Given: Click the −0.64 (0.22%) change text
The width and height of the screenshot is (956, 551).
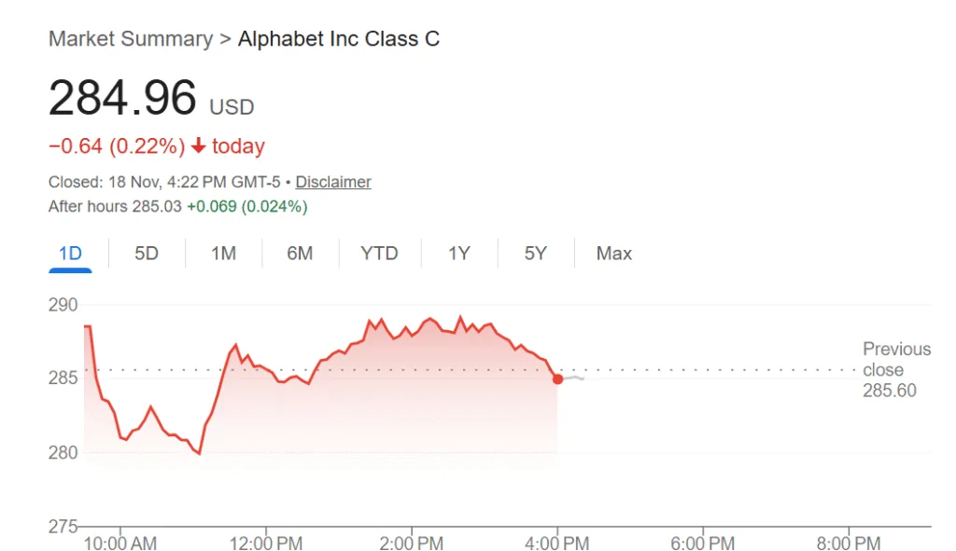Looking at the screenshot, I should (117, 146).
